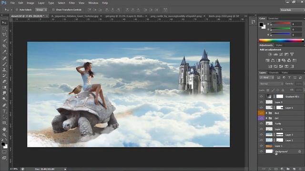Viewport: 305px width, 171px height.
Task: Expand the Girl layer group
Action: 267,118
